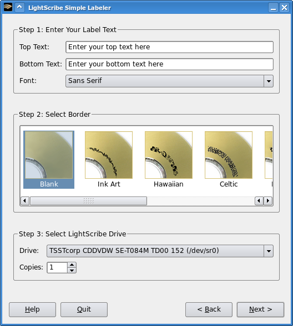Screen dimensions: 293x326
Task: Click the Top Text input field
Action: [169, 47]
